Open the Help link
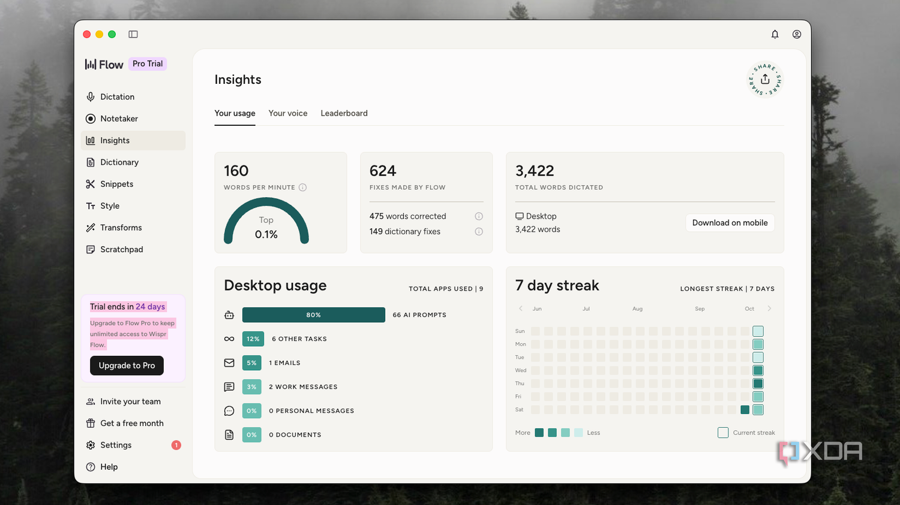 pos(133,467)
